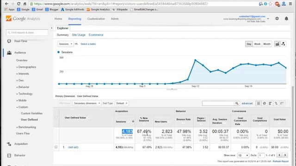Switch to motion chart view
296x166 pixels.
coord(283,44)
